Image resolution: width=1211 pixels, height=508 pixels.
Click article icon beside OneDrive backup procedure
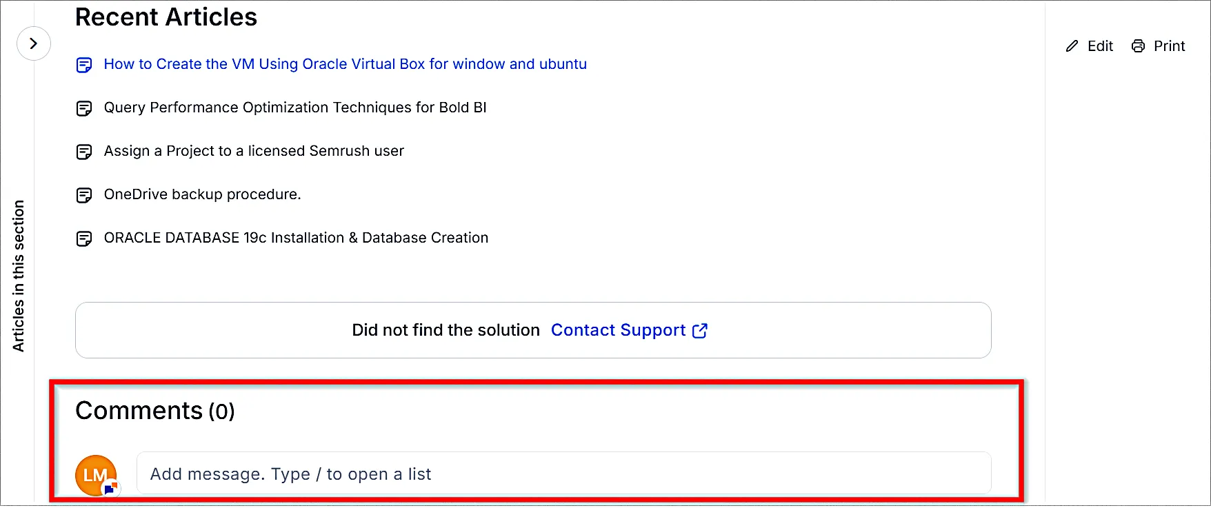pyautogui.click(x=84, y=196)
